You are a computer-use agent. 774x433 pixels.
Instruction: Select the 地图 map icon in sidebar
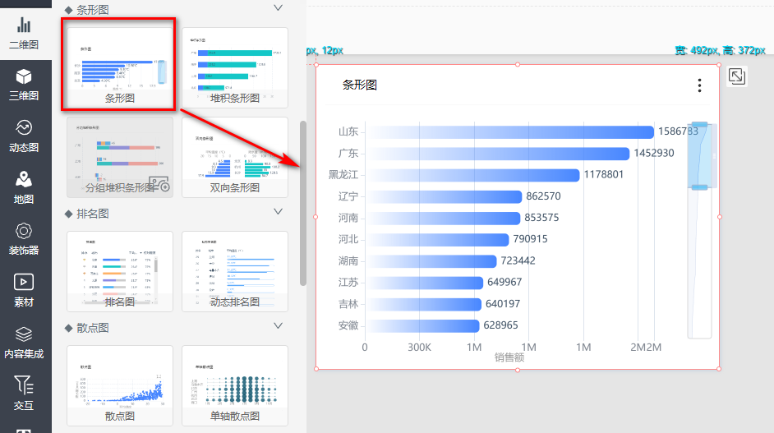(x=24, y=186)
